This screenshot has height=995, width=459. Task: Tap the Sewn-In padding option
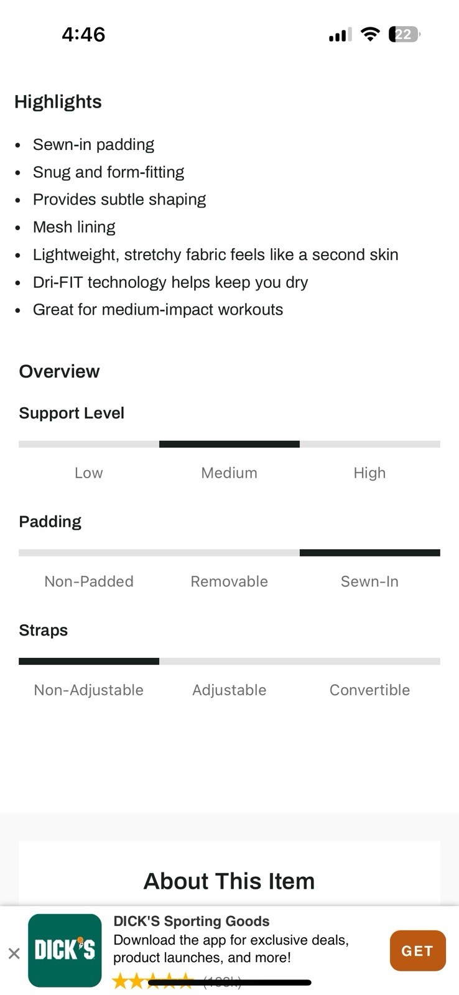click(x=369, y=581)
